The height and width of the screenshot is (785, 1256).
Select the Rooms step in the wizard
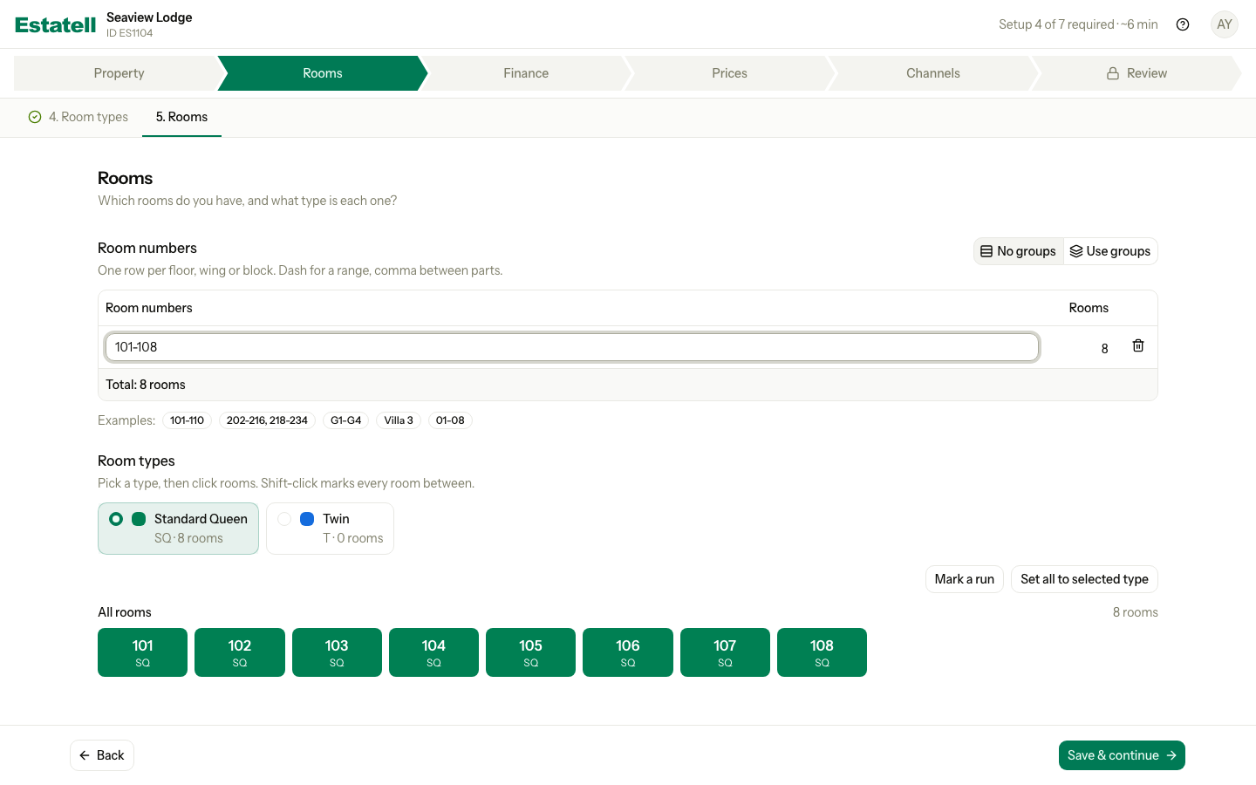[x=323, y=73]
